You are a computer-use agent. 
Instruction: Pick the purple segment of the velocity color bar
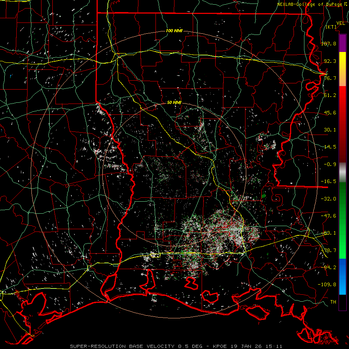[x=342, y=43]
